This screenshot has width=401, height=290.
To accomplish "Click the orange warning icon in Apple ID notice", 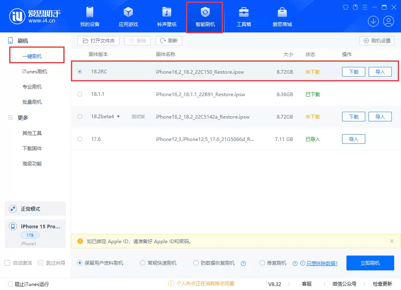I will pyautogui.click(x=80, y=241).
